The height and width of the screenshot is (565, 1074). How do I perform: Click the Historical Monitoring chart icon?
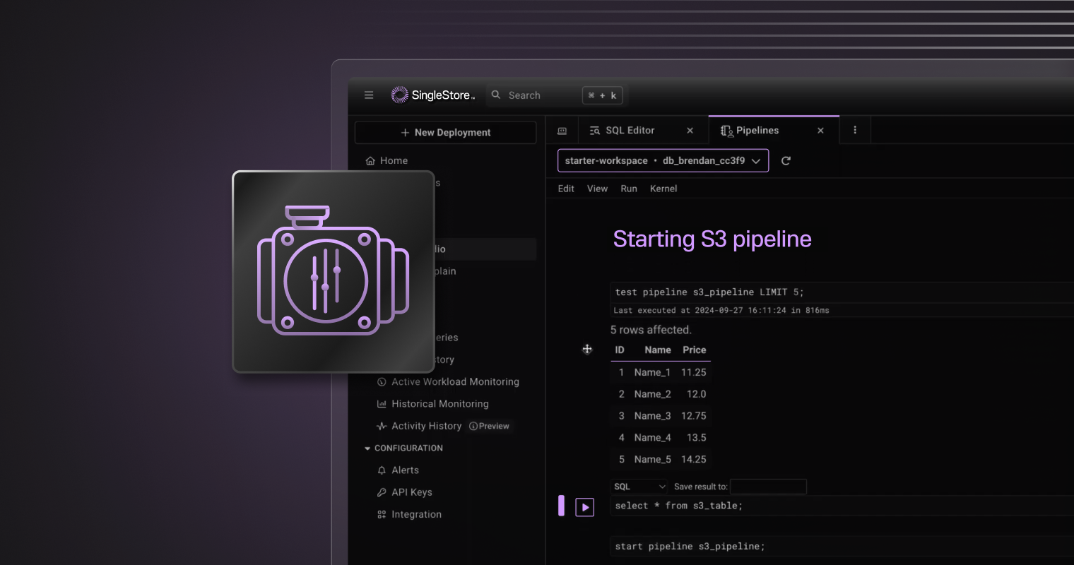click(382, 403)
